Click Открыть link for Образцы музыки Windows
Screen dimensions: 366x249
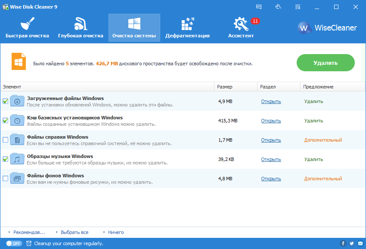pos(271,159)
